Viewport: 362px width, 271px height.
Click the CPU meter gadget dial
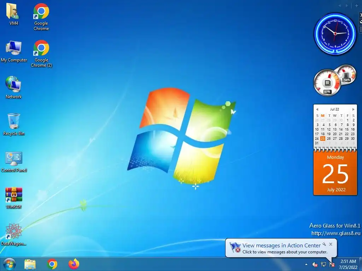pos(327,83)
